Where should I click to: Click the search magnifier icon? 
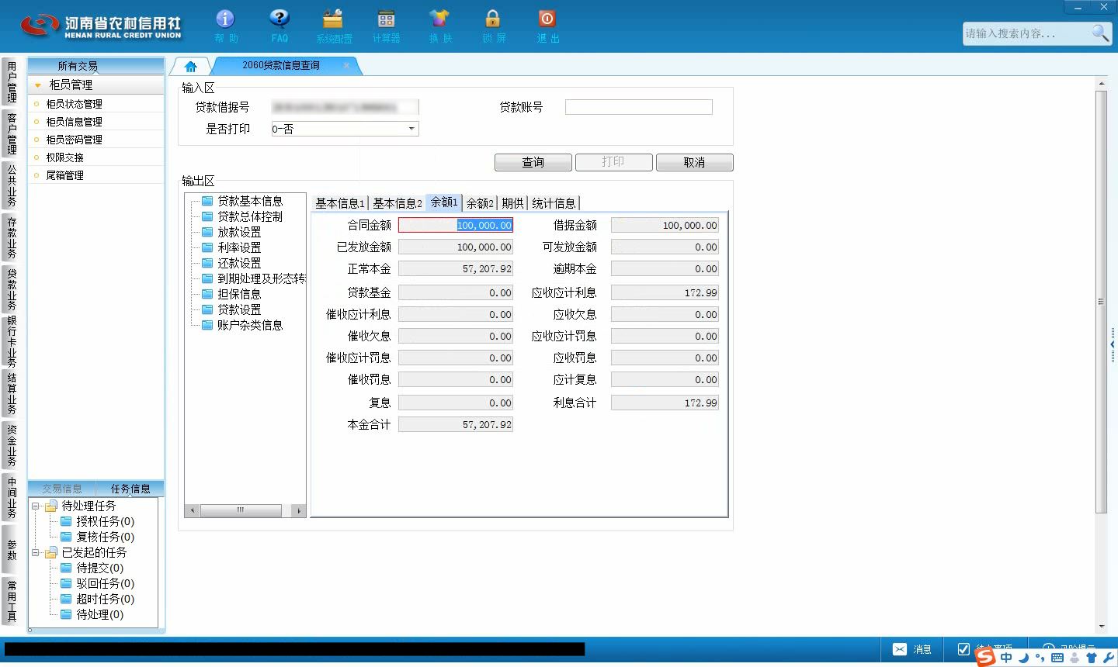(x=1100, y=33)
